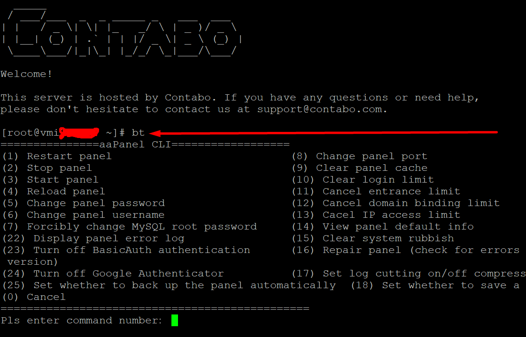526x337 pixels.
Task: Select the "(2) Stop panel" entry
Action: (47, 168)
